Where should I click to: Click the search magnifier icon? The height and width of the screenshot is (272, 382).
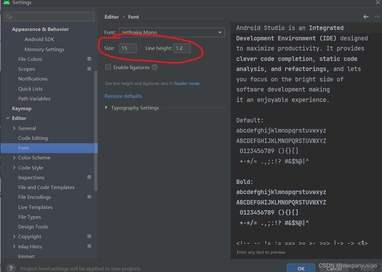(x=9, y=17)
